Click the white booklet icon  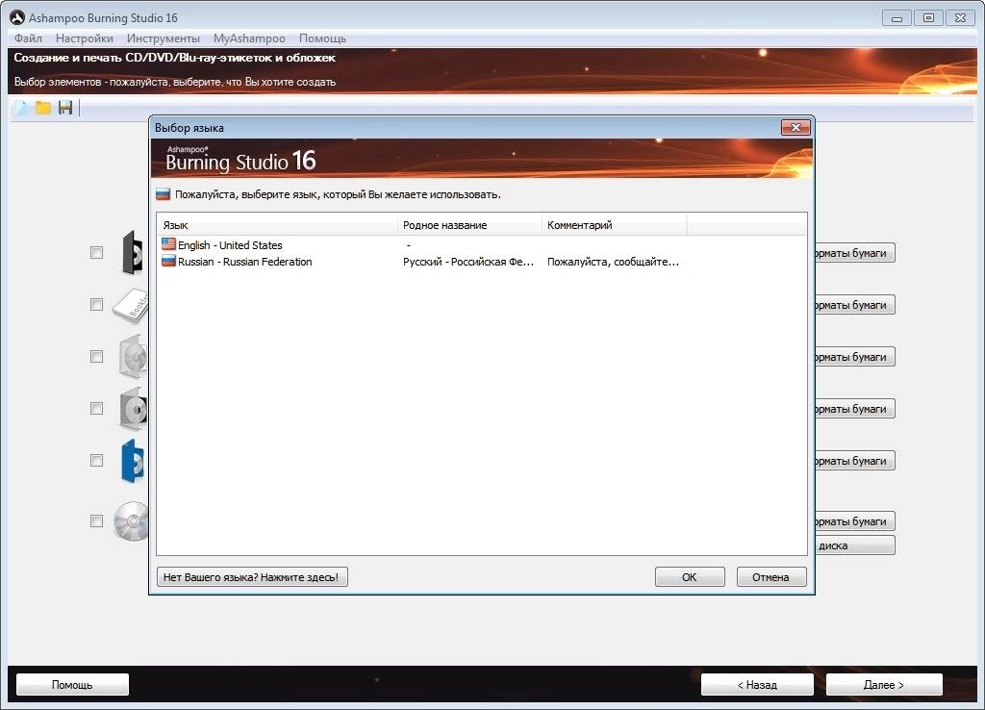pos(131,305)
